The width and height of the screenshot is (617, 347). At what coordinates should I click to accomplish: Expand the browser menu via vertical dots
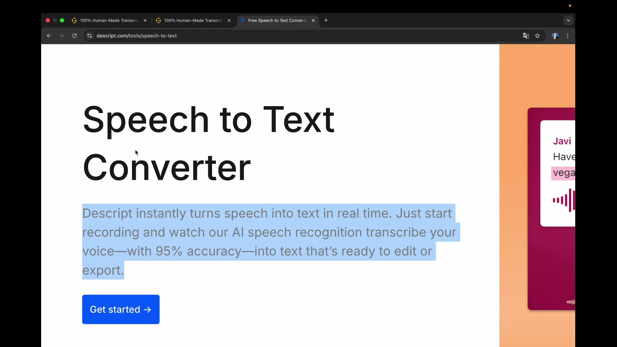[x=568, y=36]
